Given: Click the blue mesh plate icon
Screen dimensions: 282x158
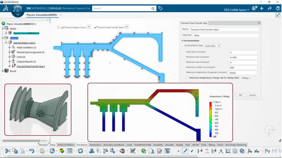Looking at the screenshot, I should click(x=92, y=151).
